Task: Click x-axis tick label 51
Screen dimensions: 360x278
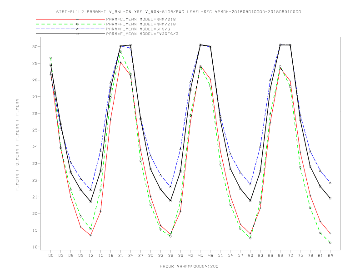Action: 220,255
